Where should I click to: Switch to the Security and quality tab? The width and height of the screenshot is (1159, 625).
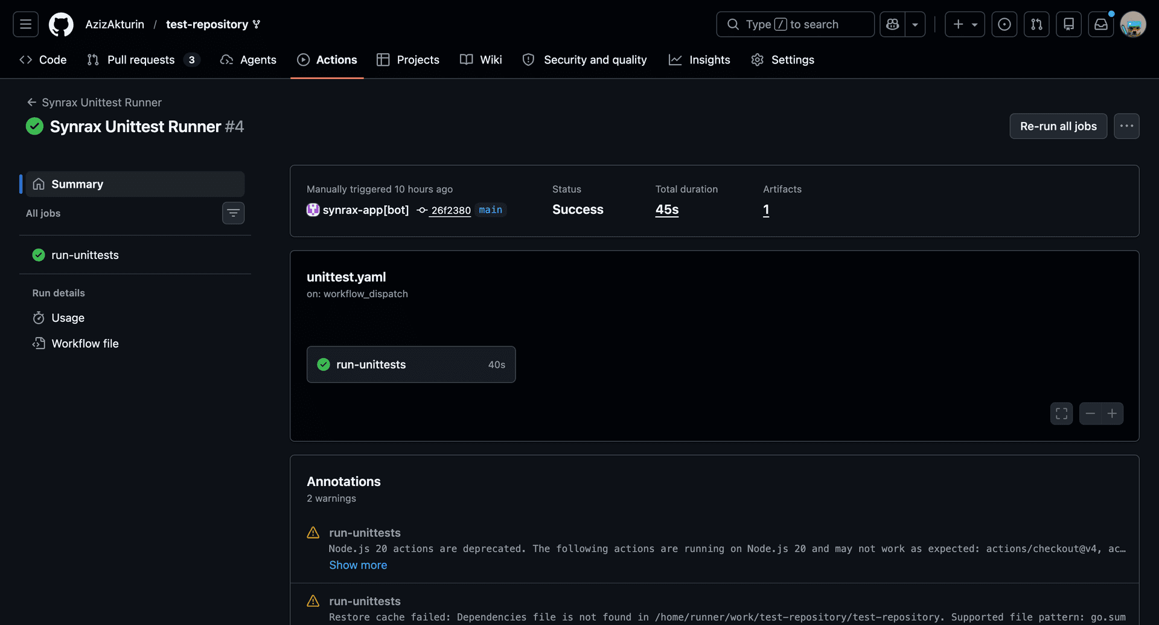(x=584, y=60)
